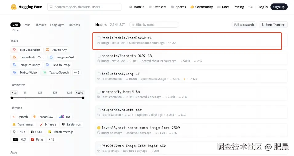Image resolution: width=294 pixels, height=156 pixels.
Task: Click the Transformers.js library icon
Action: click(x=50, y=132)
